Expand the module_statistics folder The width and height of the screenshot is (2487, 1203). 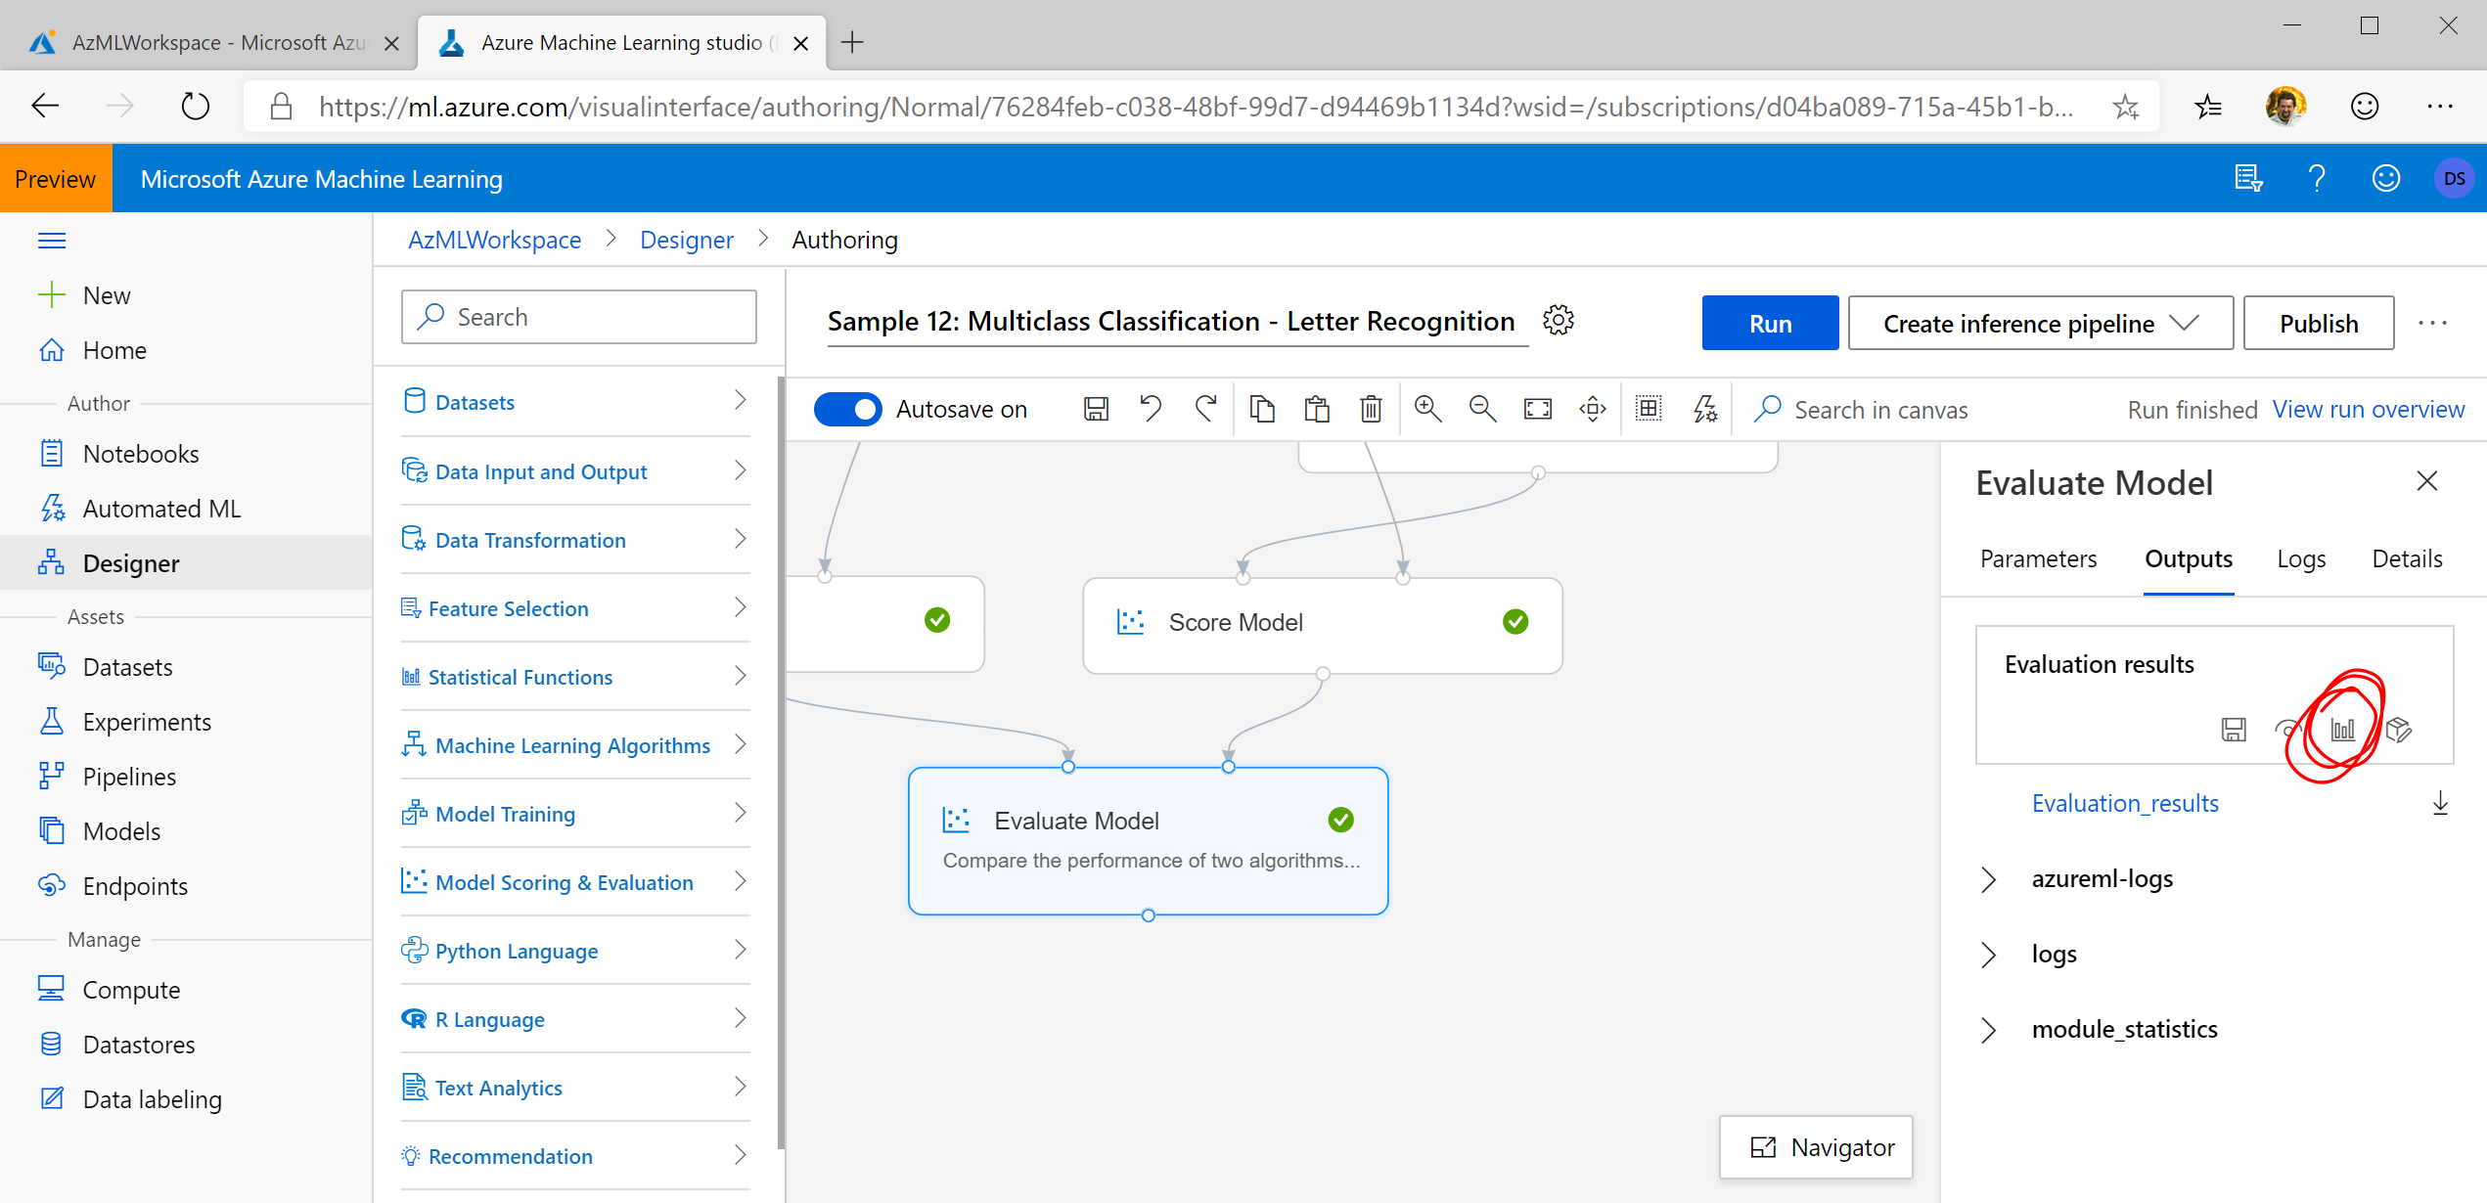(1988, 1030)
